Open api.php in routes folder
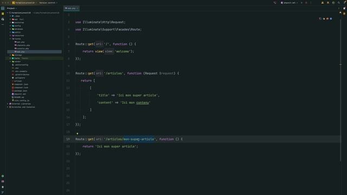347x195 pixels. point(20,42)
